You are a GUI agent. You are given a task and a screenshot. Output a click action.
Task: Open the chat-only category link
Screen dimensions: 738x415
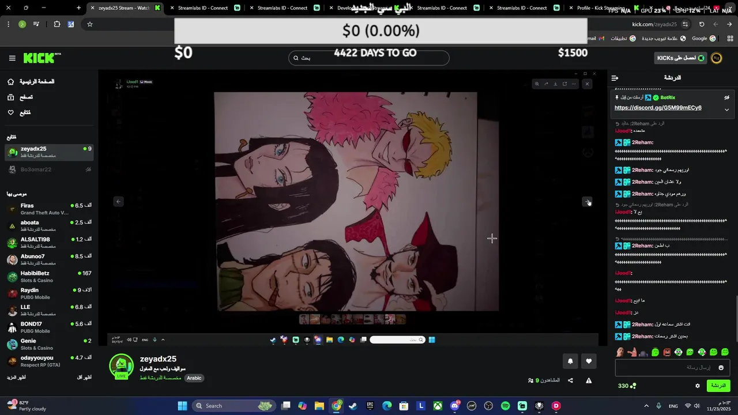[160, 378]
